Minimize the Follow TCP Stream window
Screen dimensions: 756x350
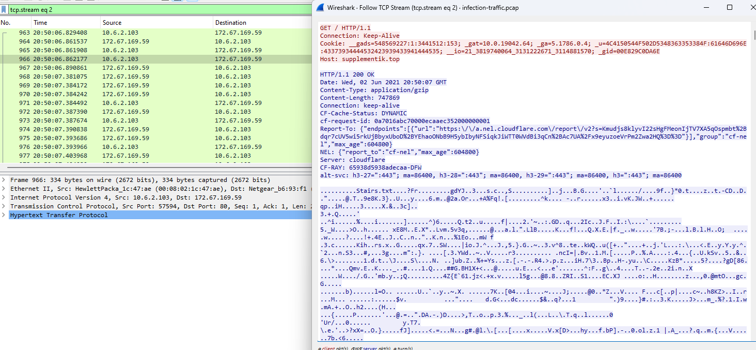point(705,7)
